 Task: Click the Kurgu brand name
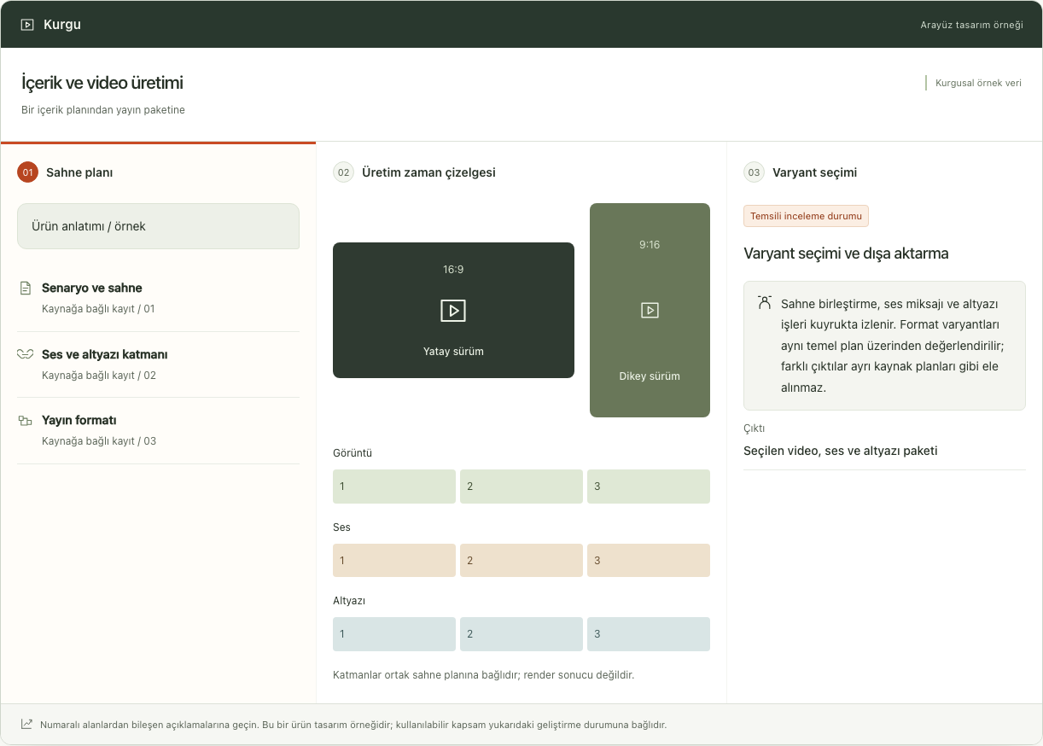click(x=62, y=25)
